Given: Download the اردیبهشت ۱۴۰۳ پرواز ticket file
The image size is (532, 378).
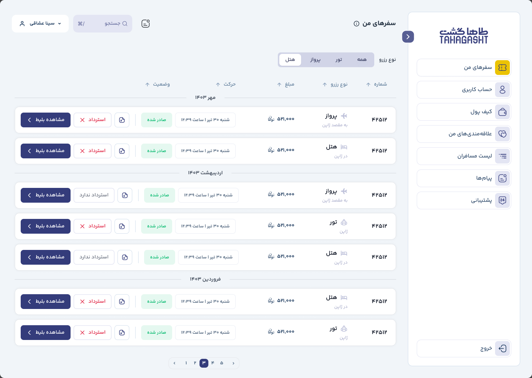Looking at the screenshot, I should 125,195.
